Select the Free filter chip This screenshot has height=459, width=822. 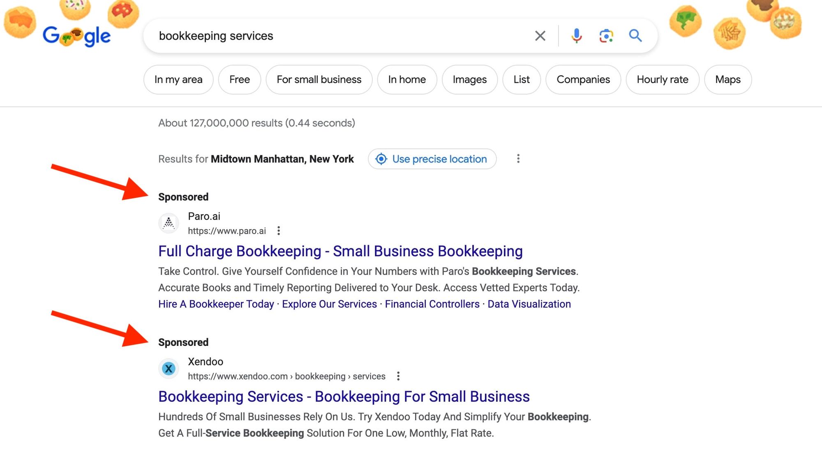click(240, 79)
